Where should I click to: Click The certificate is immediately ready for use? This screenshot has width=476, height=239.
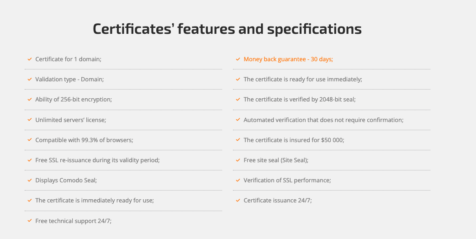(x=95, y=201)
